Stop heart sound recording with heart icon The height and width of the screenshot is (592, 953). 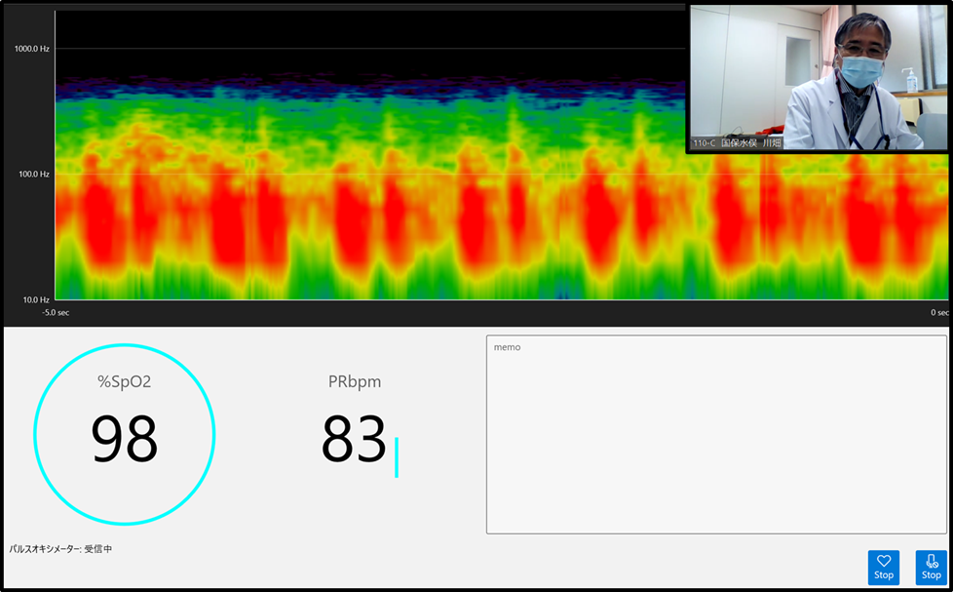[883, 567]
